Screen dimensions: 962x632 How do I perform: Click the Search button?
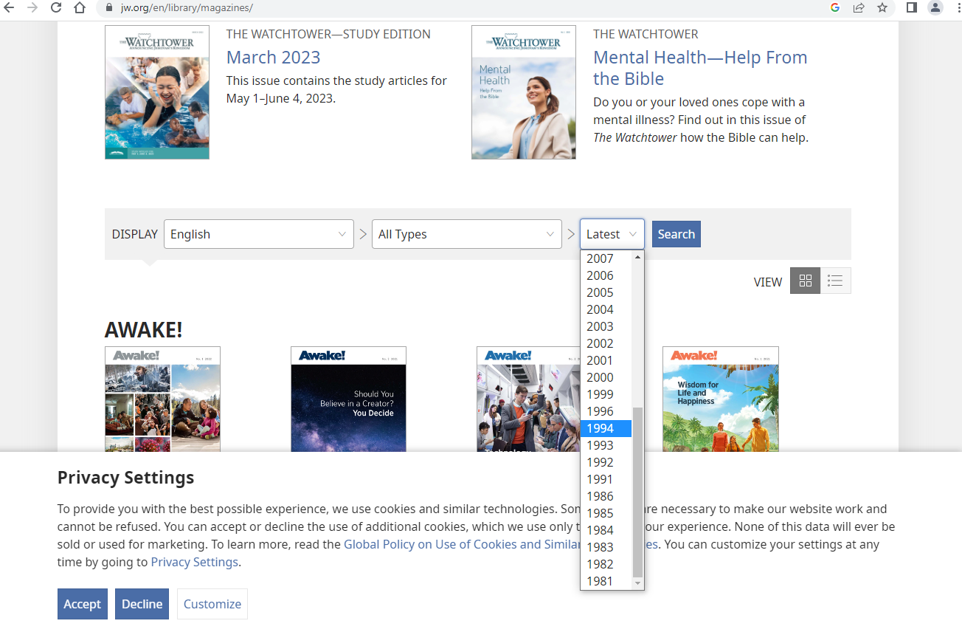tap(676, 234)
